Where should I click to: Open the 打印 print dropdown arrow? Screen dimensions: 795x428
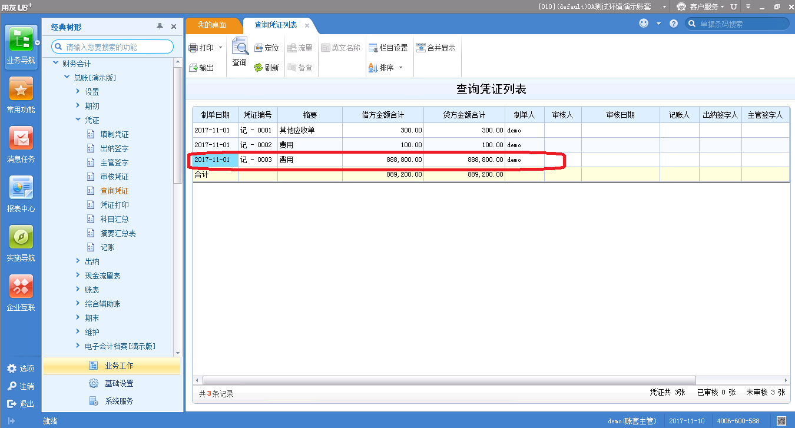click(220, 47)
